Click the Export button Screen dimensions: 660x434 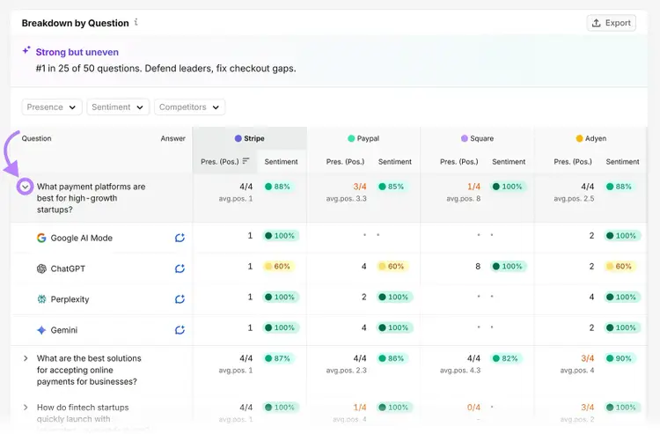point(612,23)
